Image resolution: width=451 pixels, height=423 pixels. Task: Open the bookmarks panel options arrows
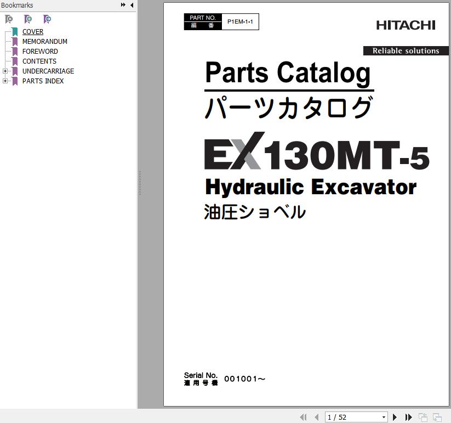123,5
